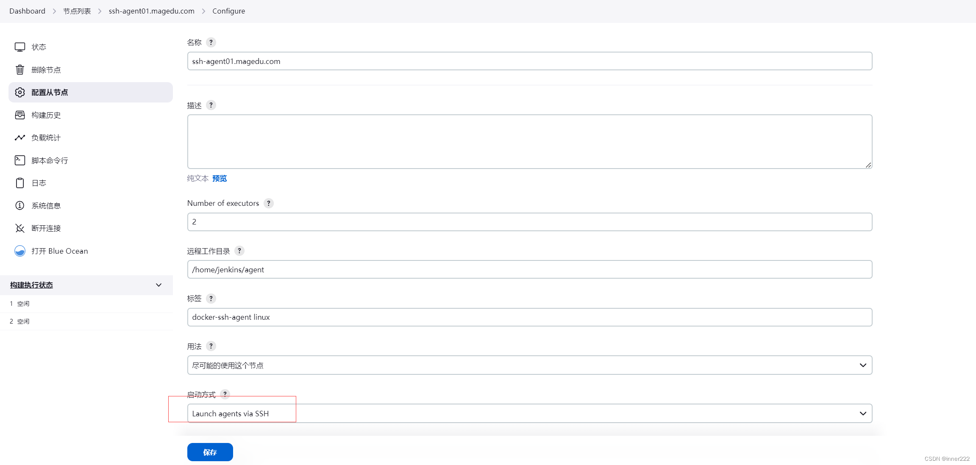Screen dimensions: 976x465
Task: Focus the 远程工作目录 input field
Action: click(530, 269)
